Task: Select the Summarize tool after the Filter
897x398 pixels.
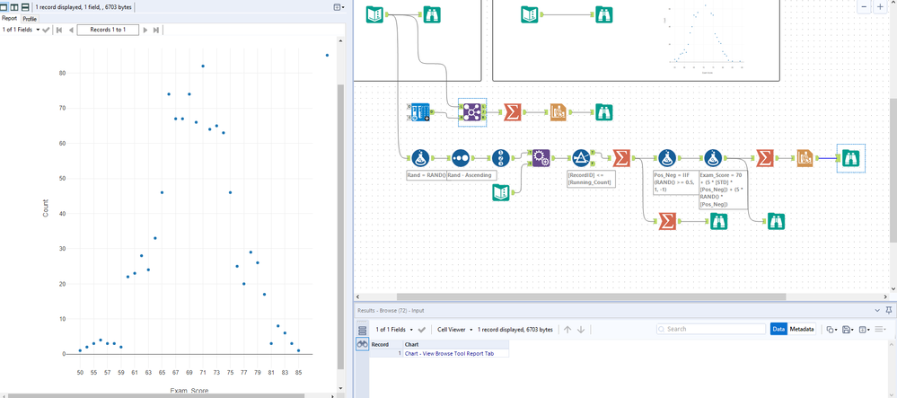Action: click(x=621, y=158)
